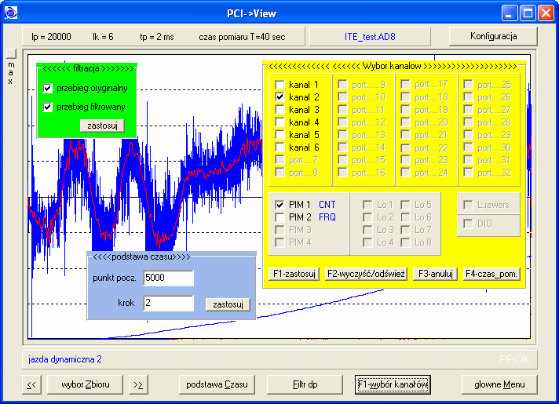Click the lp = 20000 info label
559x404 pixels.
51,37
